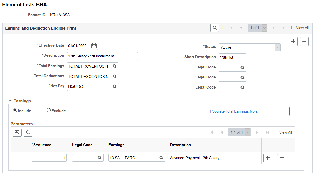Open the first Legal Code lookup

pos(243,68)
